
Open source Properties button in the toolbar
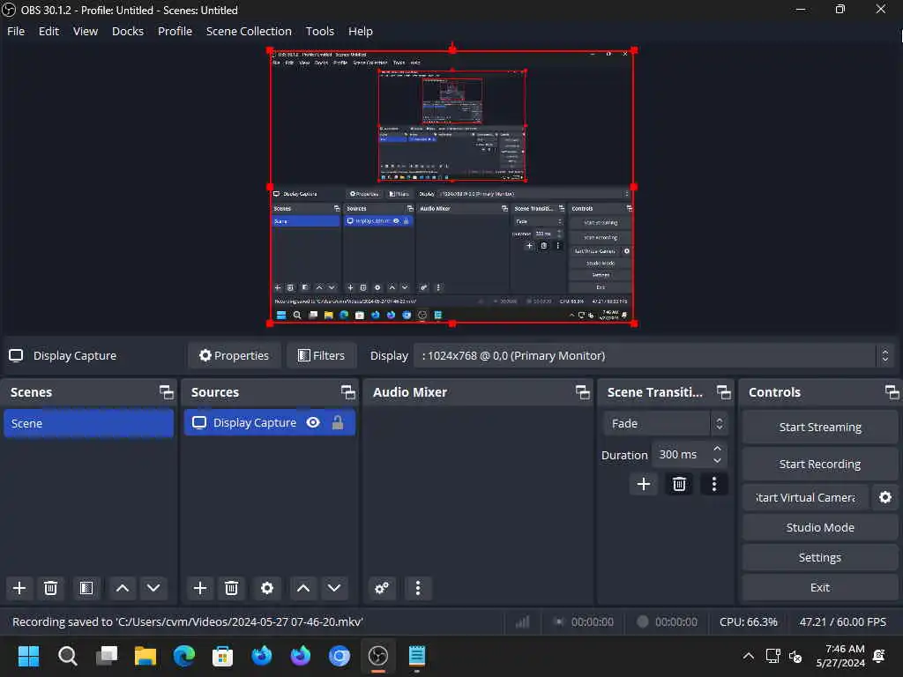235,355
